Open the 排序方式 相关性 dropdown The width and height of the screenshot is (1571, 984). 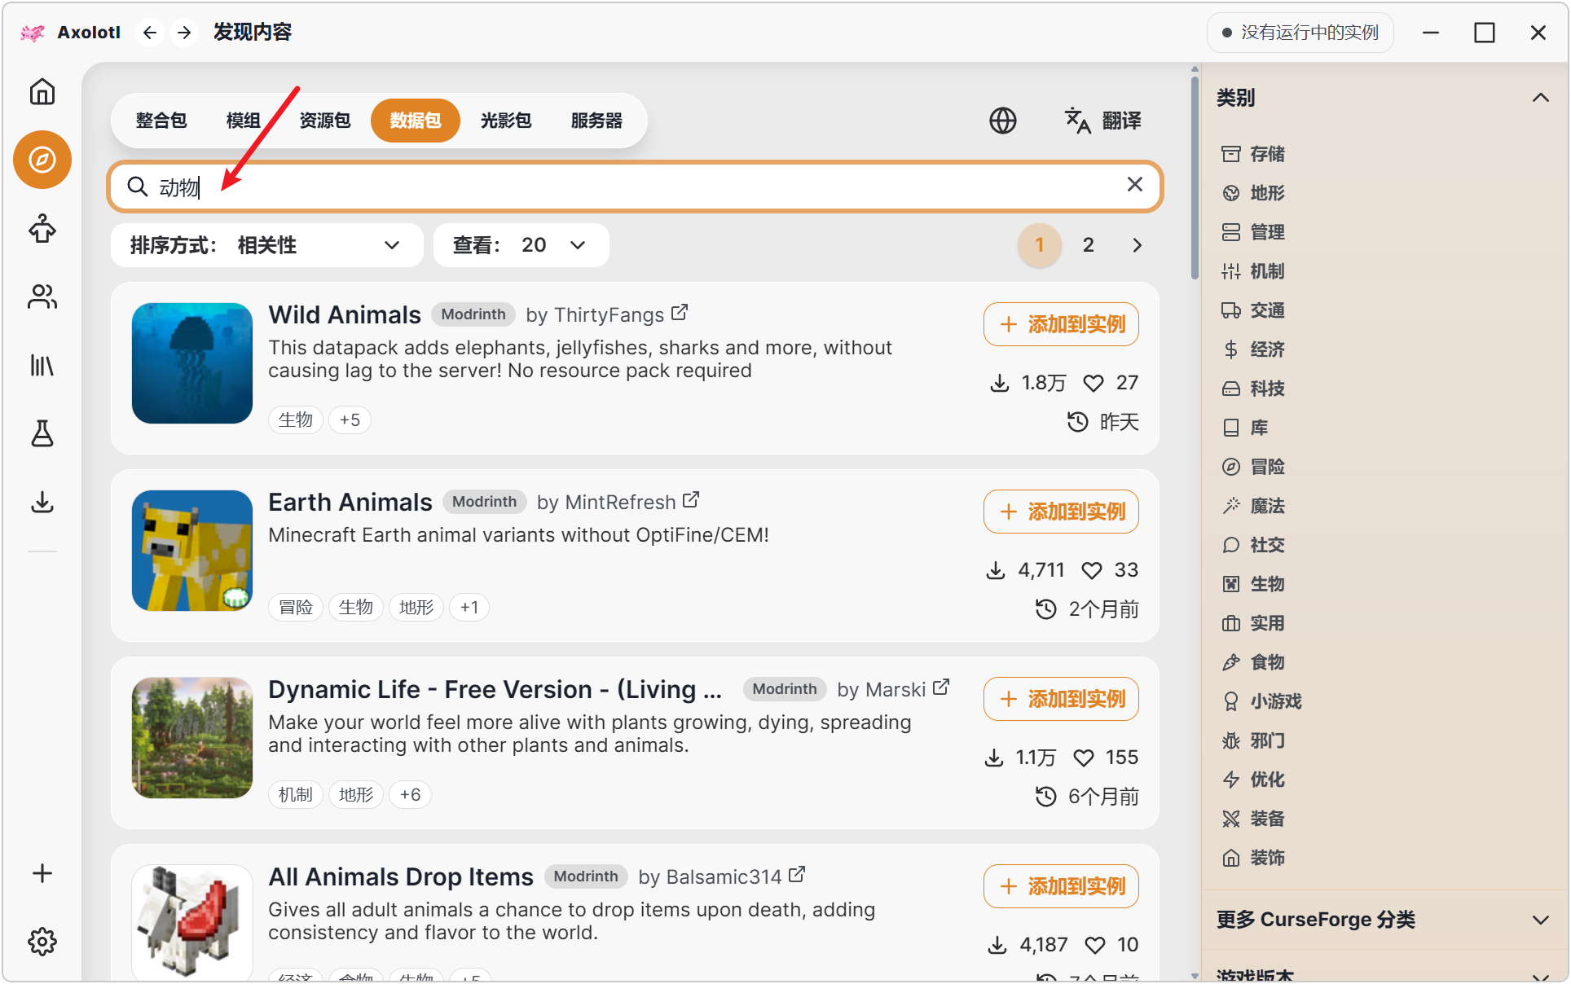point(266,245)
